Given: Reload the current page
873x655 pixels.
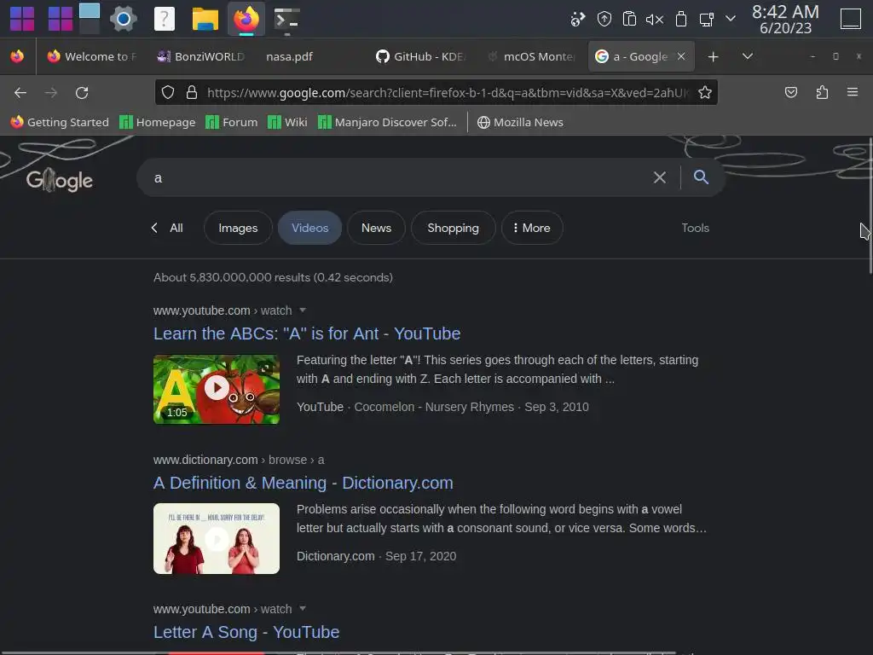Looking at the screenshot, I should tap(82, 92).
